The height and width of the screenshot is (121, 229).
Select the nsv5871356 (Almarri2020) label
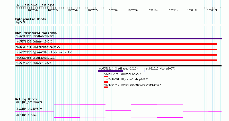coord(34,41)
